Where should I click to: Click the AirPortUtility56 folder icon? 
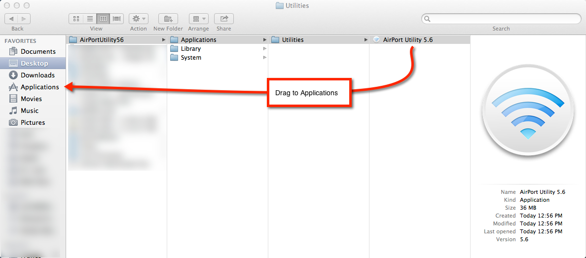73,39
